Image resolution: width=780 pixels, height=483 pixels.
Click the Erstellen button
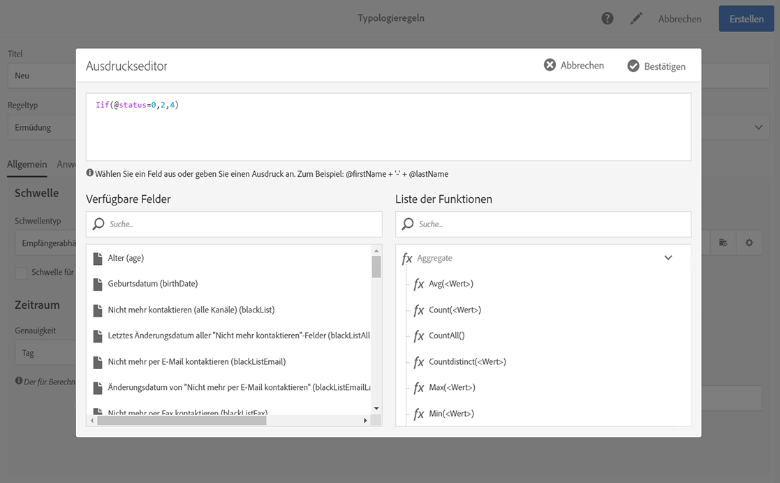(746, 19)
